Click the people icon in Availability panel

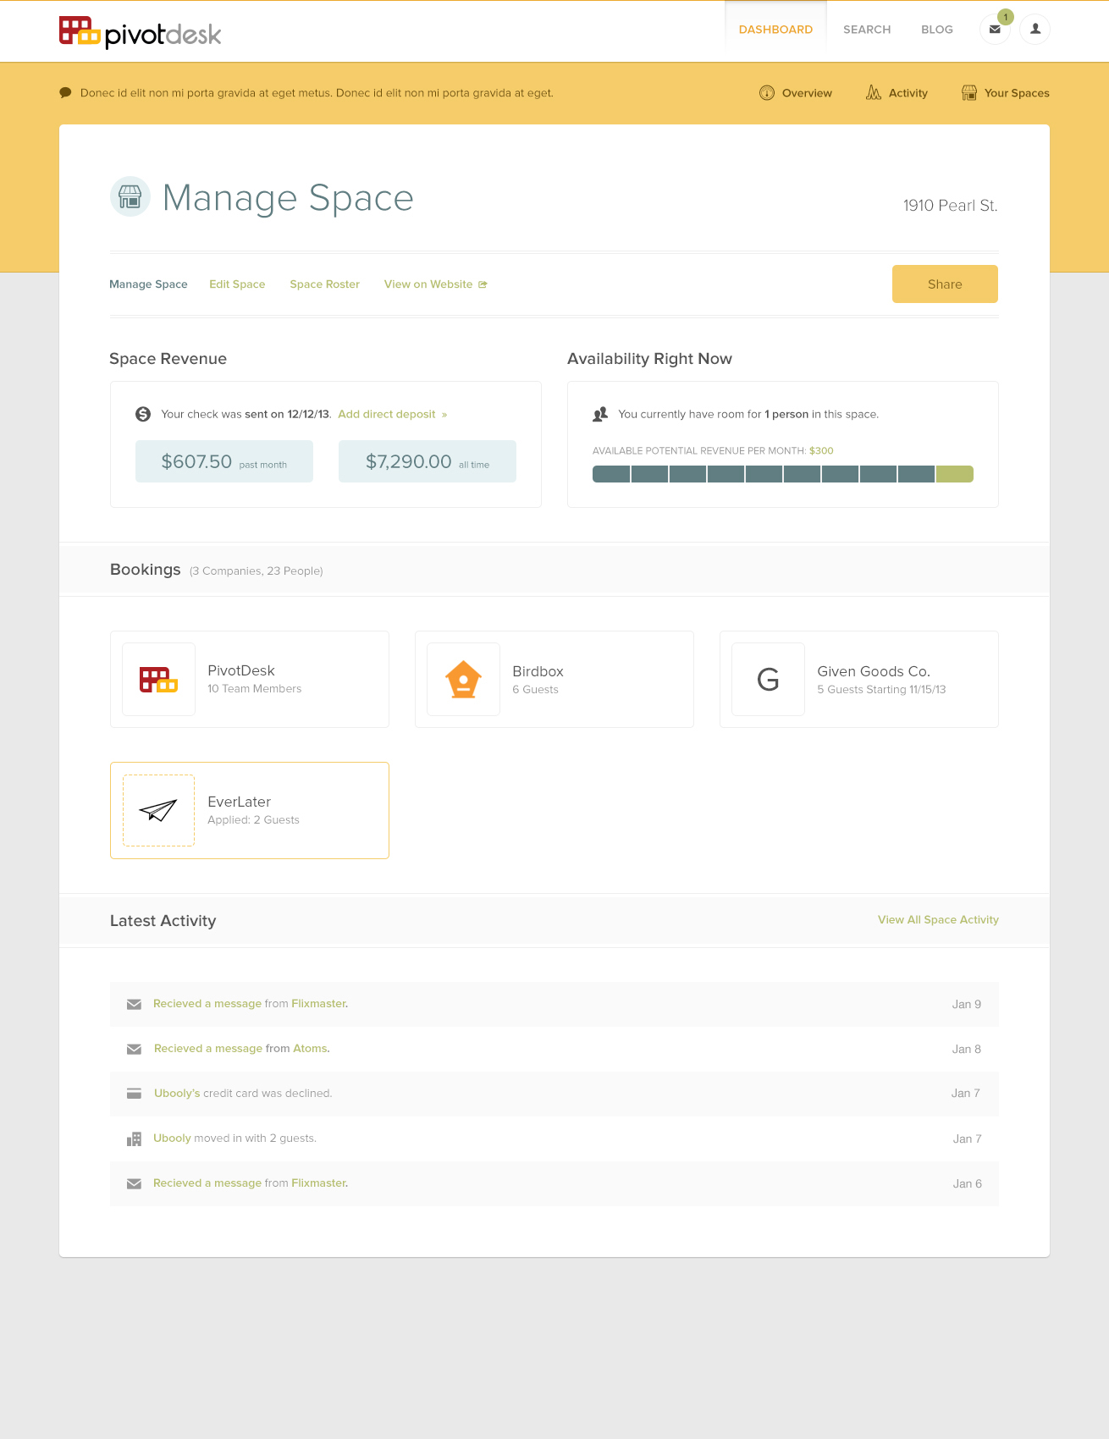[x=600, y=414]
